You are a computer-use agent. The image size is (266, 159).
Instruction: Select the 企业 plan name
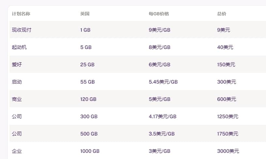pyautogui.click(x=17, y=151)
